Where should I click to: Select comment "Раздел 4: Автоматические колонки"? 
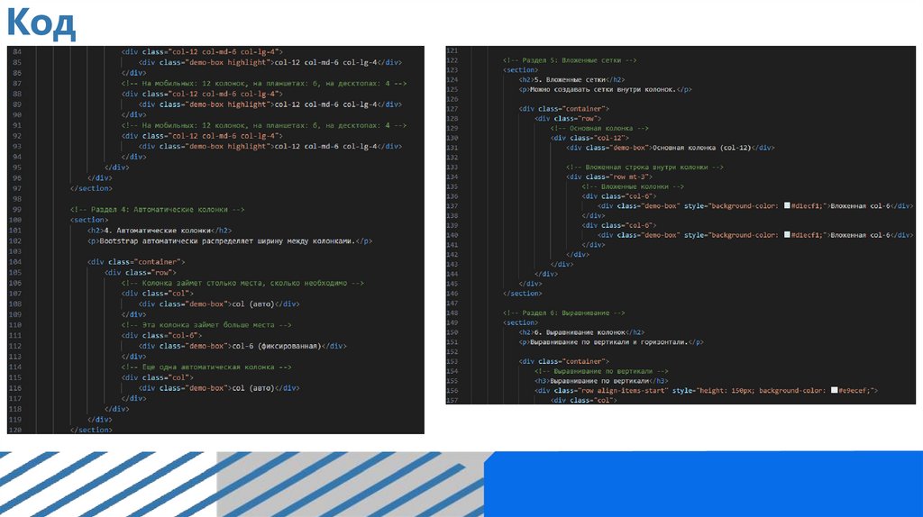tap(157, 209)
